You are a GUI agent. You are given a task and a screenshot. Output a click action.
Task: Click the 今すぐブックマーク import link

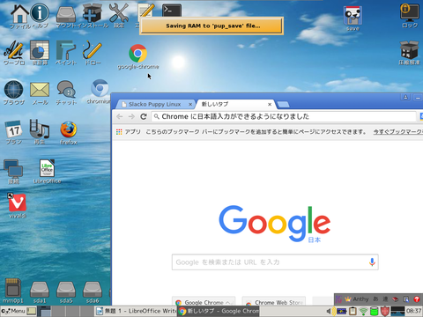pyautogui.click(x=398, y=132)
